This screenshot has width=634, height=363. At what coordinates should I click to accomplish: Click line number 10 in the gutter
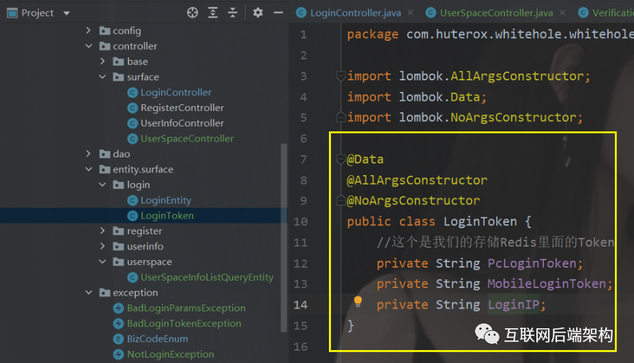(300, 221)
